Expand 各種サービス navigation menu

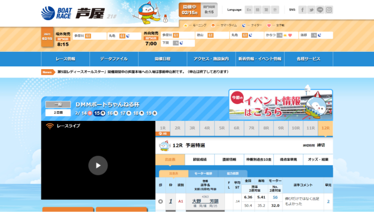308,59
